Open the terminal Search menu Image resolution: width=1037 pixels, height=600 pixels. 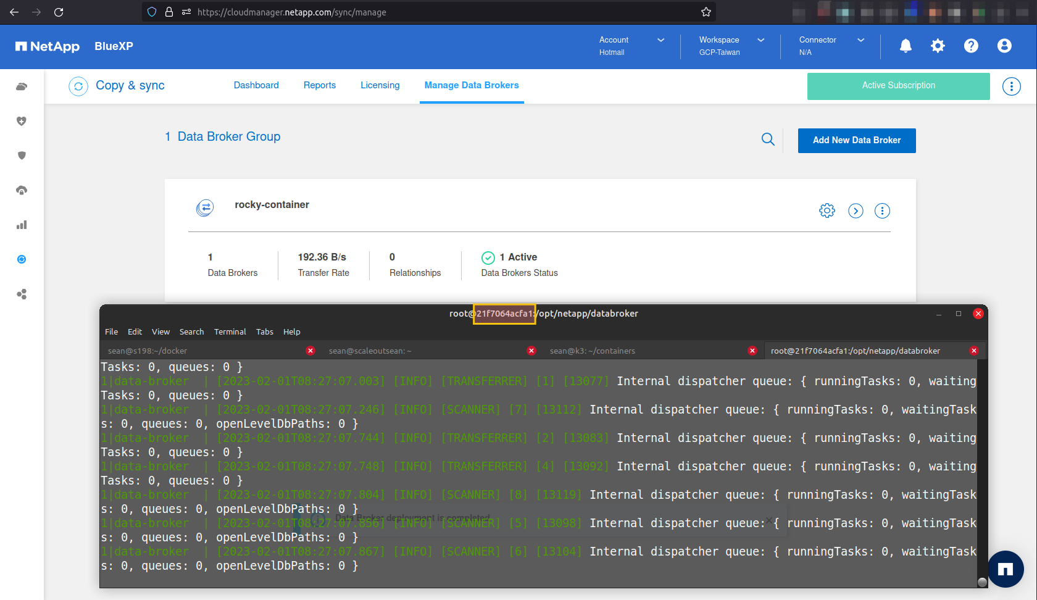click(x=191, y=331)
